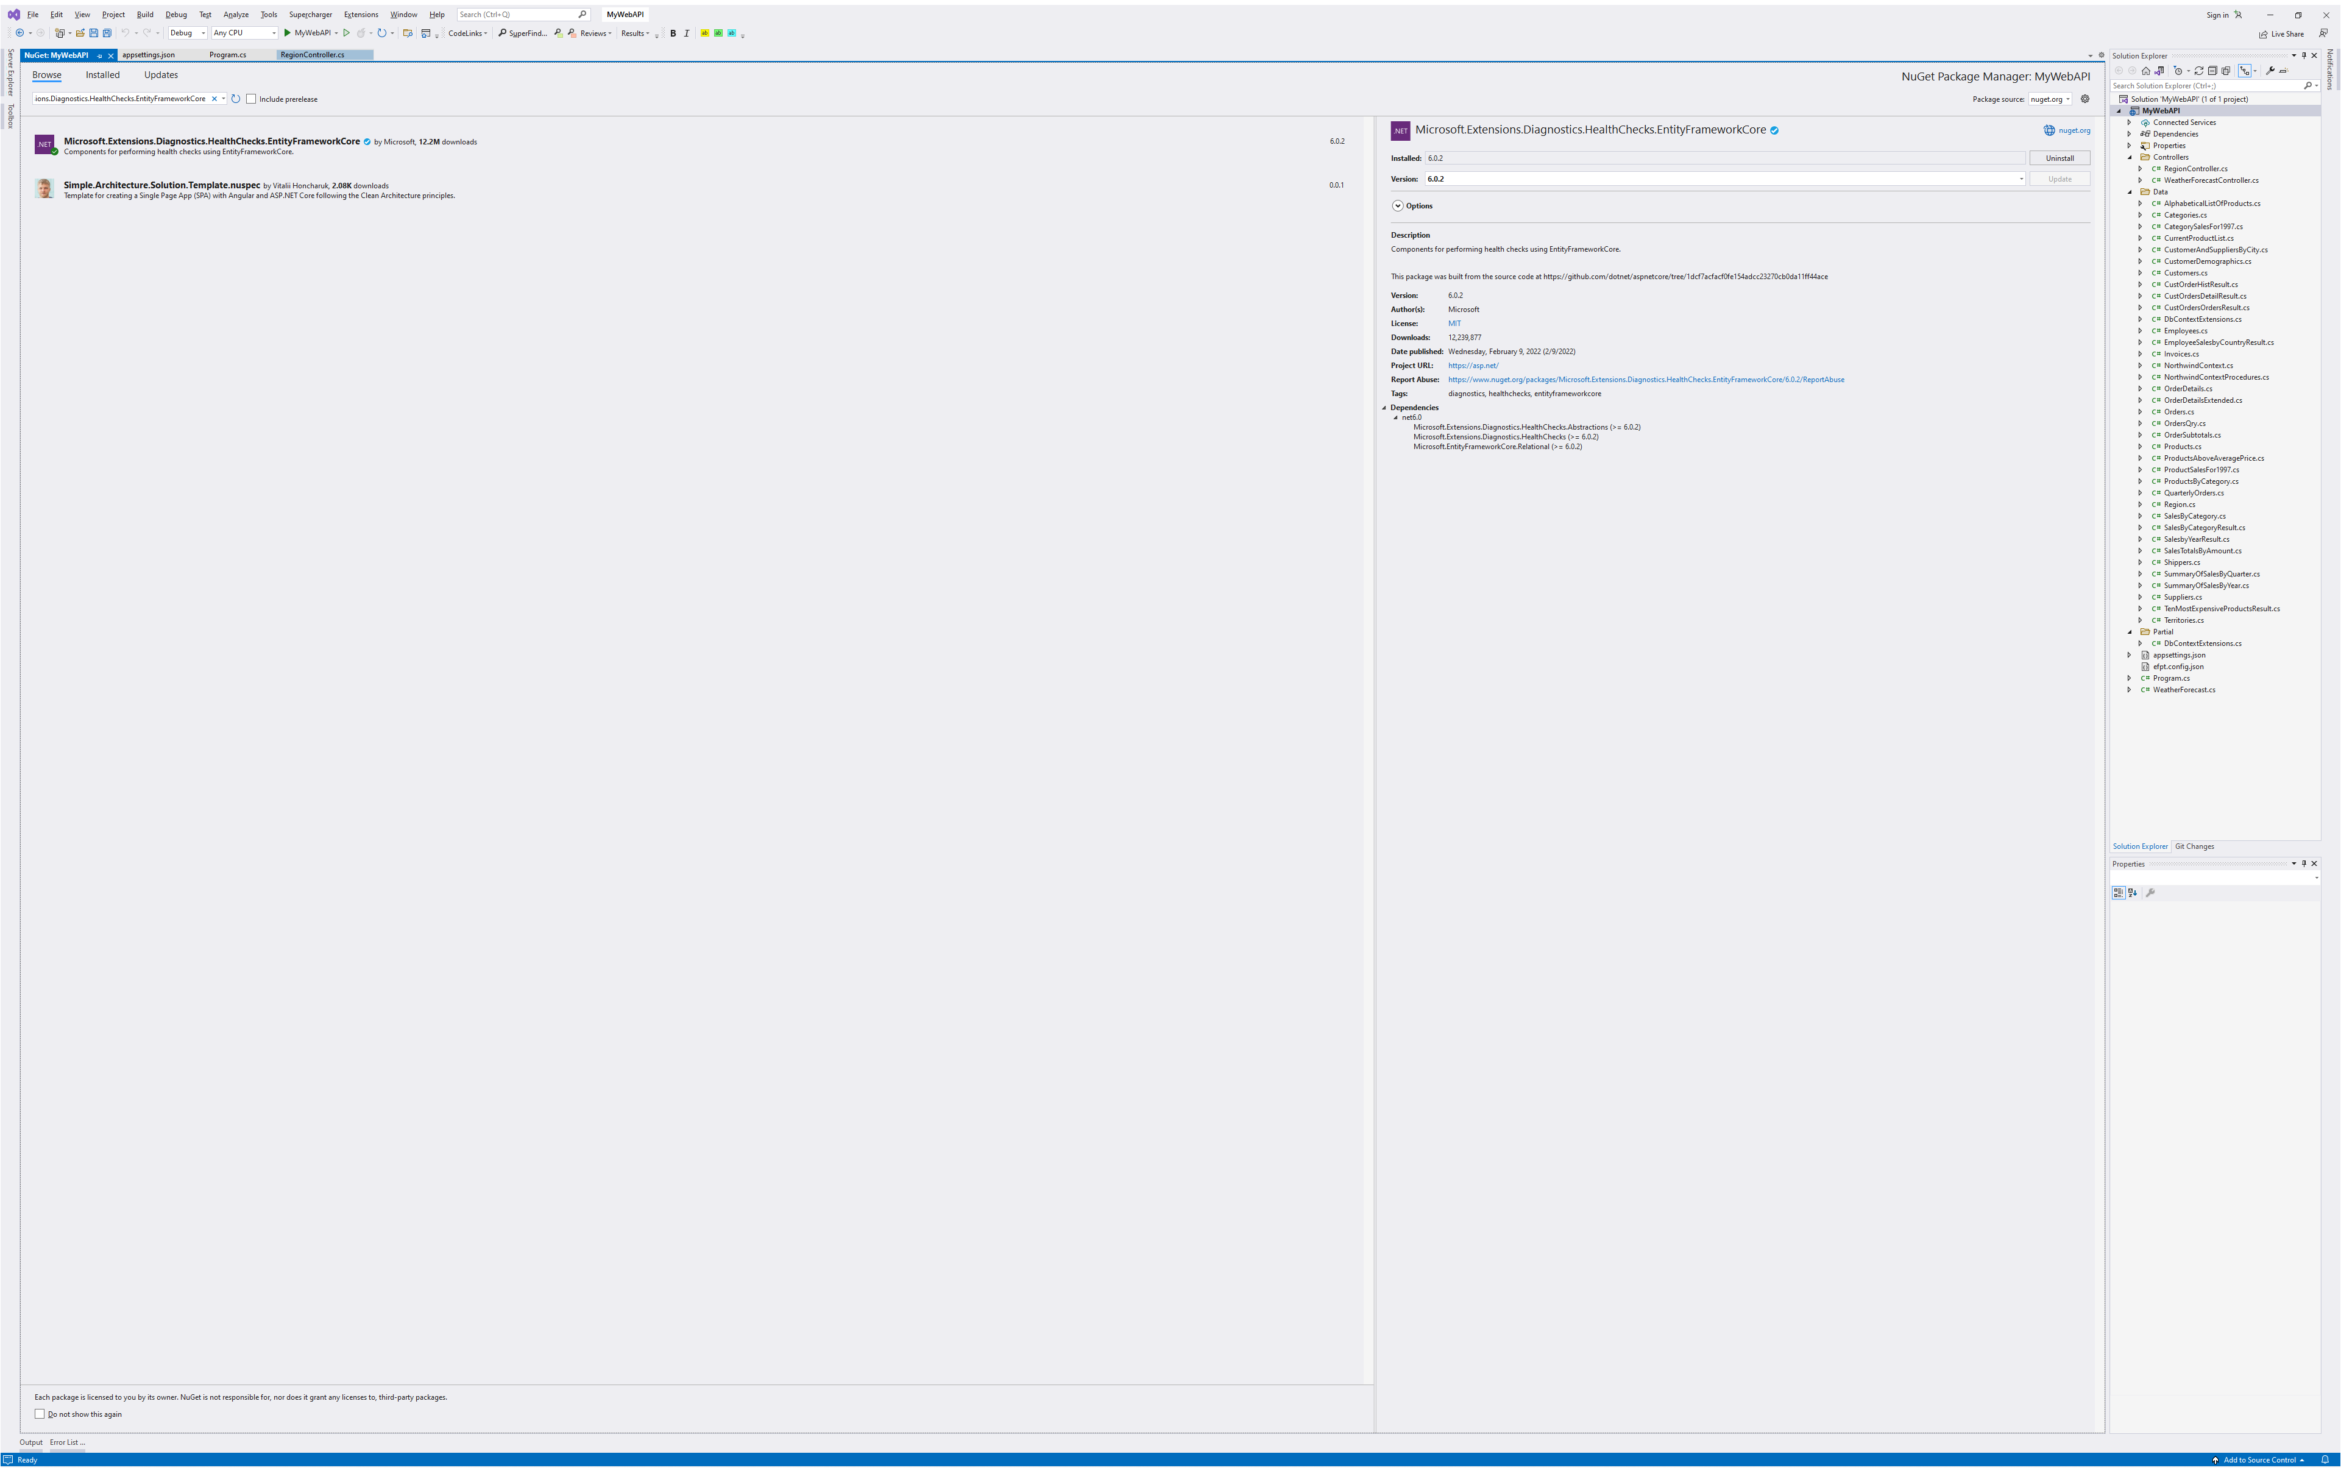
Task: Click the Open File toolbar icon
Action: coord(80,33)
